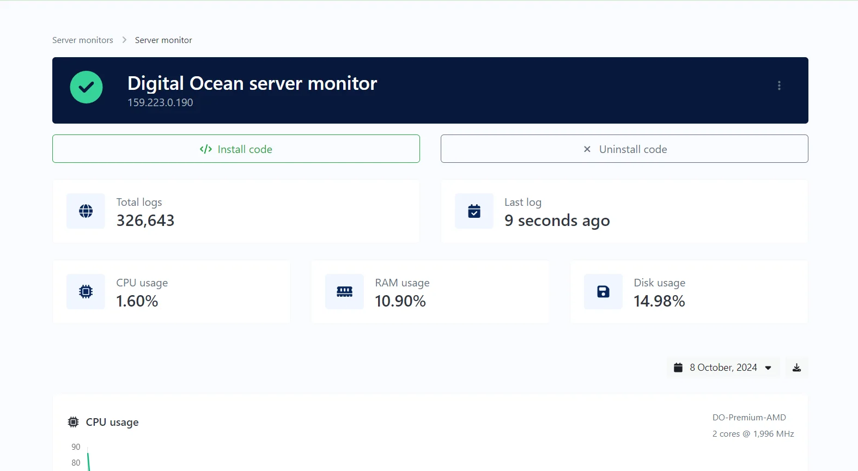Click the green checkmark status icon
The image size is (858, 471).
click(86, 87)
